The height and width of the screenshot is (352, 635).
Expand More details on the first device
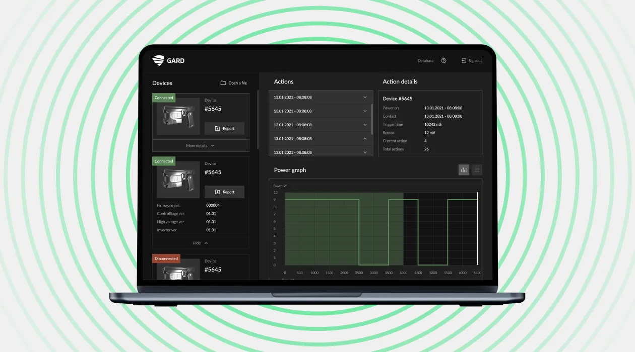pos(201,146)
